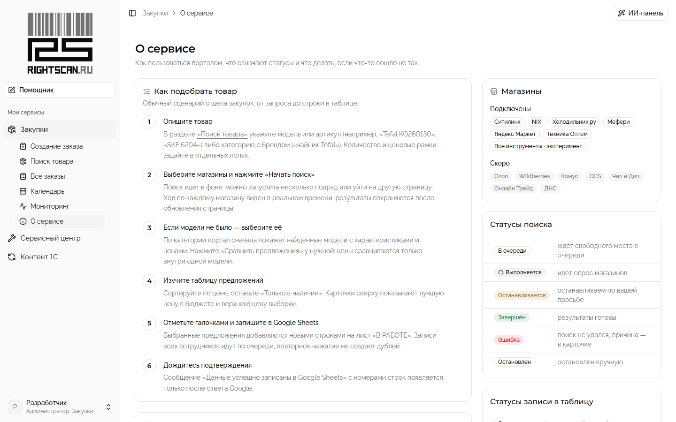Click the Выполняется status badge
The height and width of the screenshot is (422, 676).
[520, 272]
